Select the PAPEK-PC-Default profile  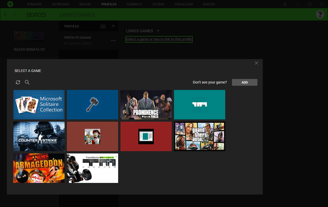(89, 40)
